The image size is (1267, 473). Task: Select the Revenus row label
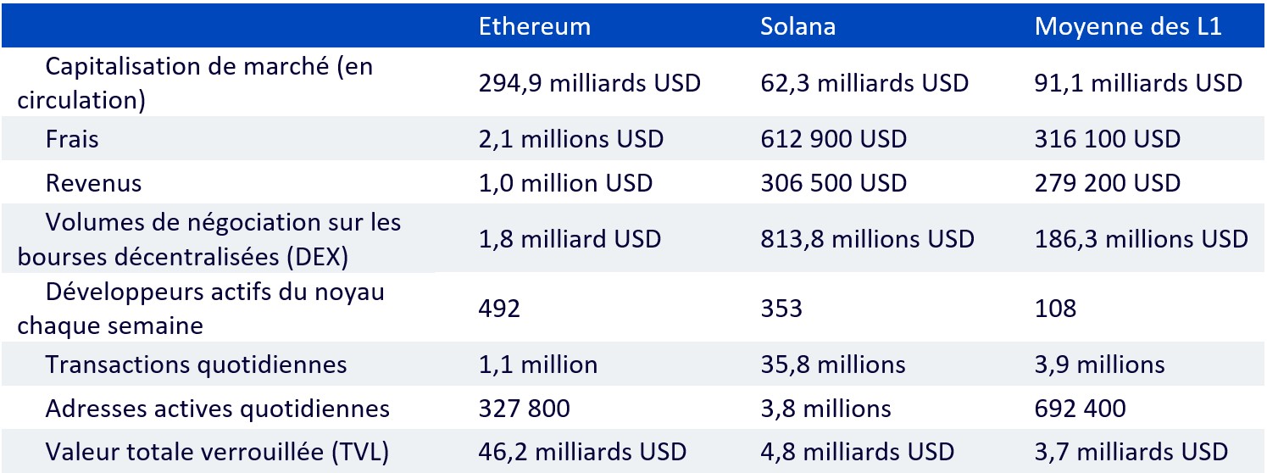point(93,182)
